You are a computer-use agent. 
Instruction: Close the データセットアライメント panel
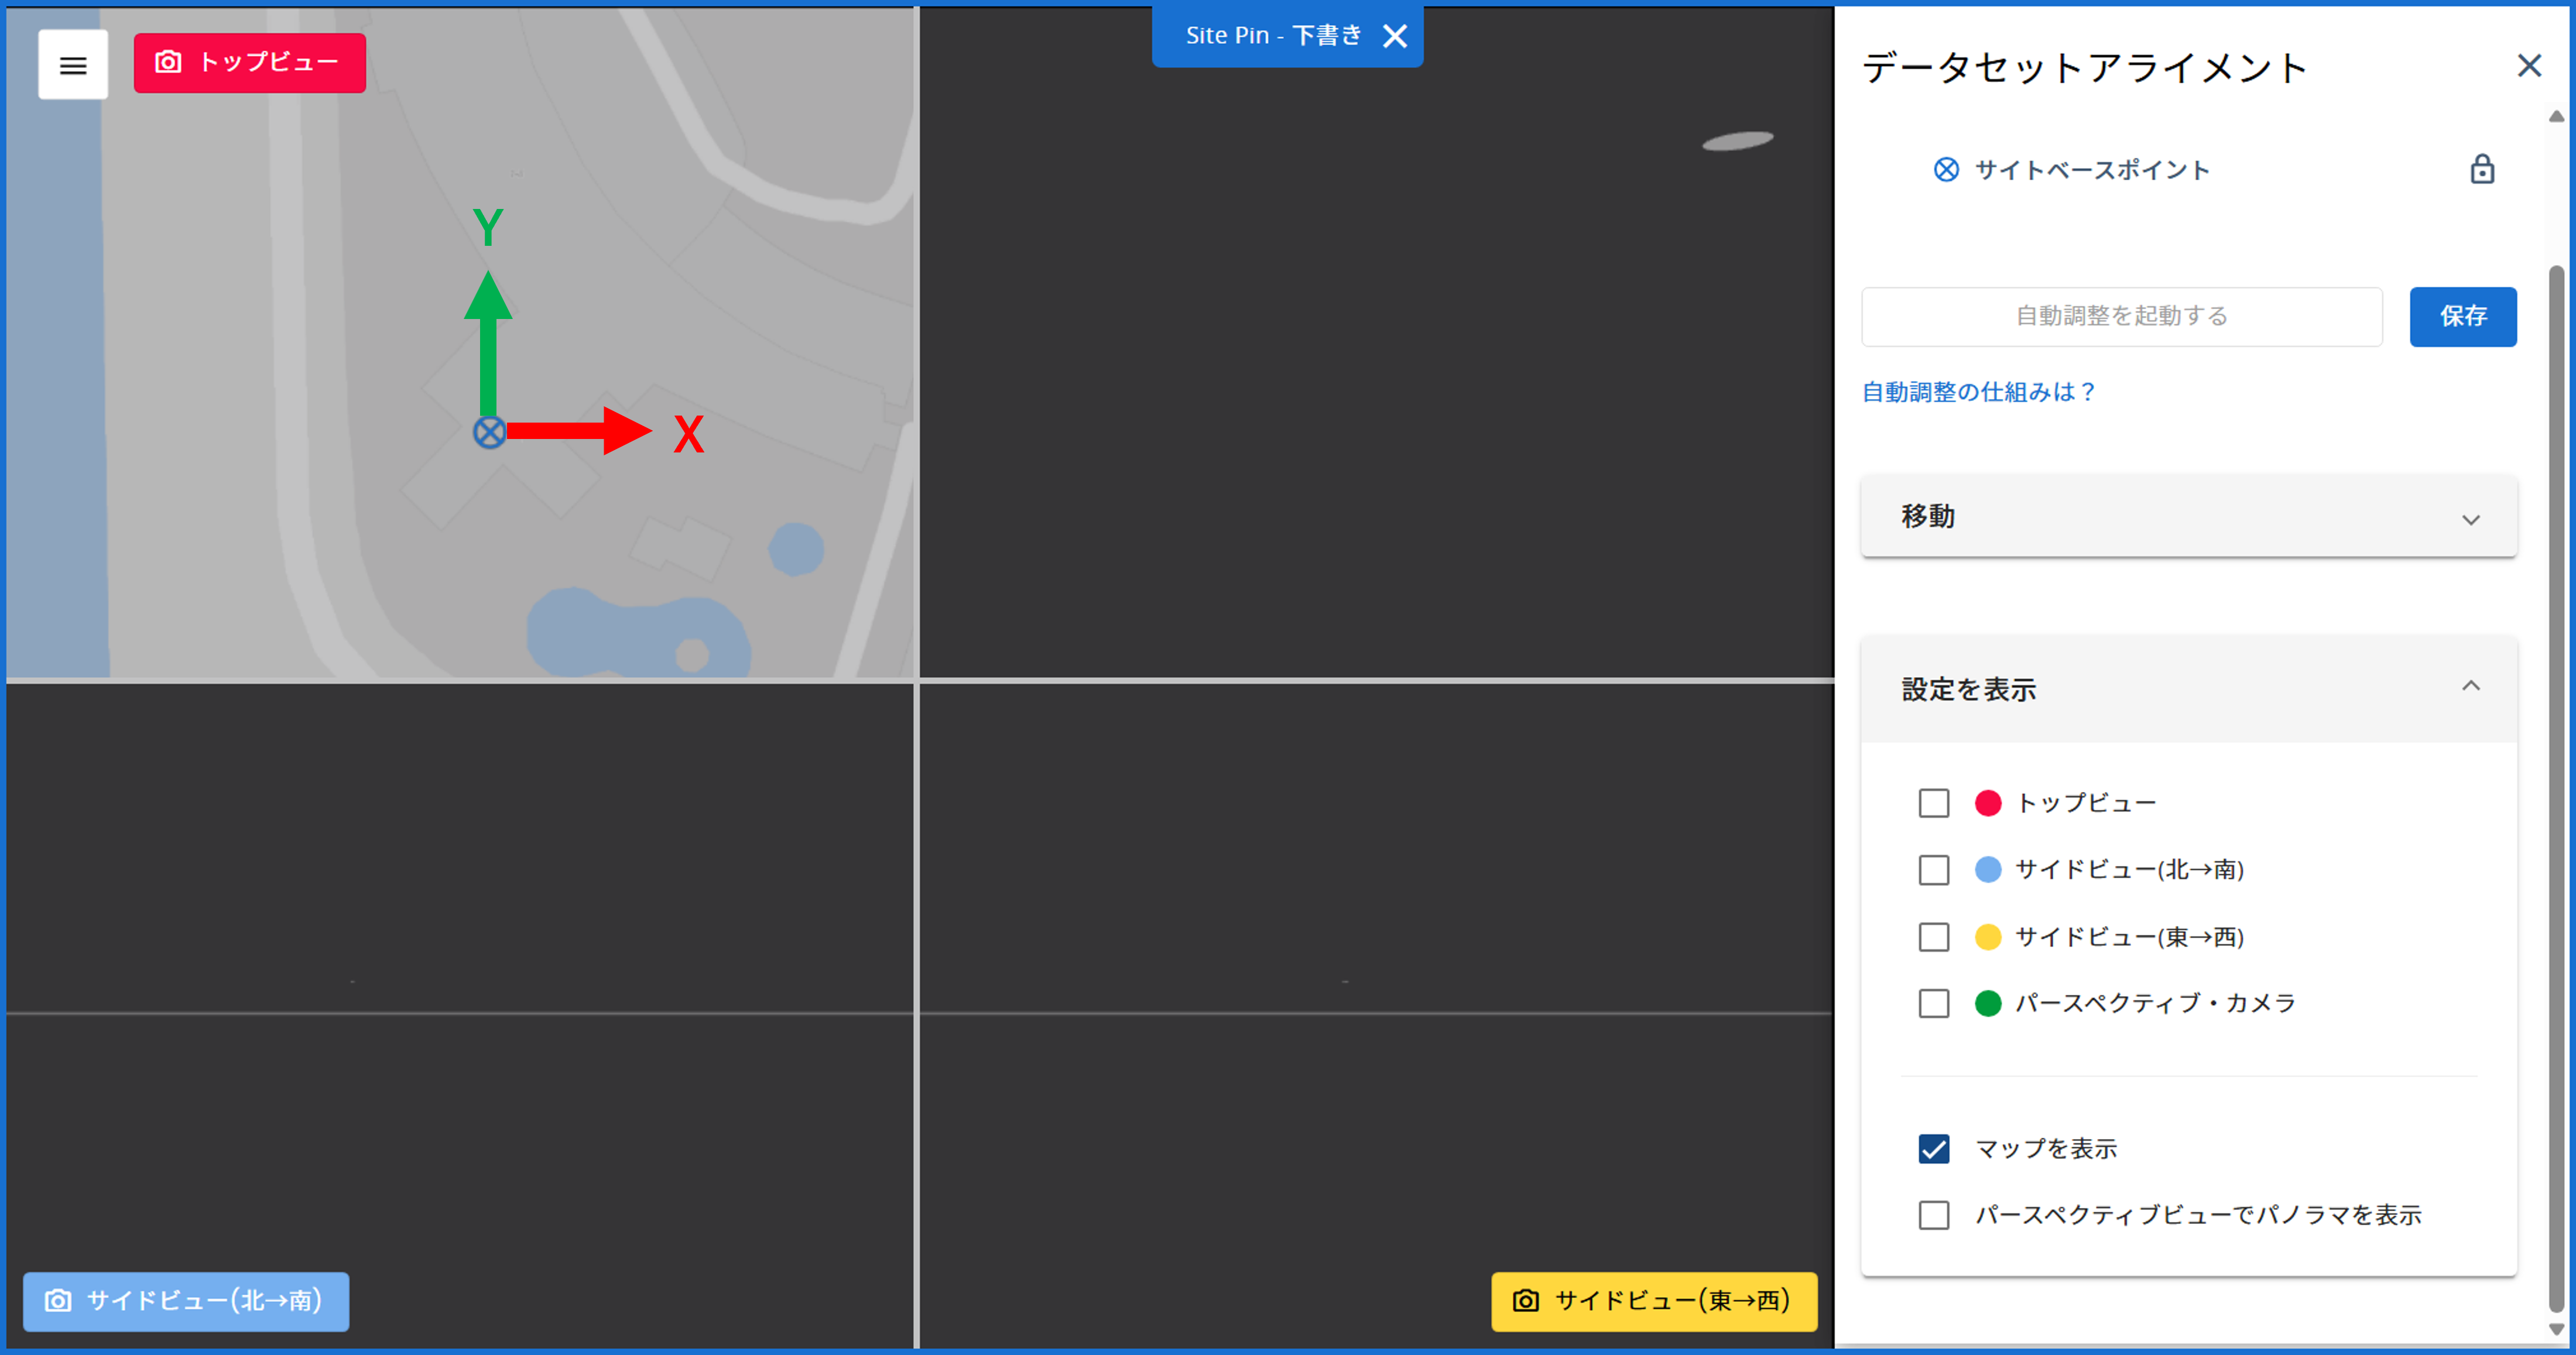coord(2529,66)
